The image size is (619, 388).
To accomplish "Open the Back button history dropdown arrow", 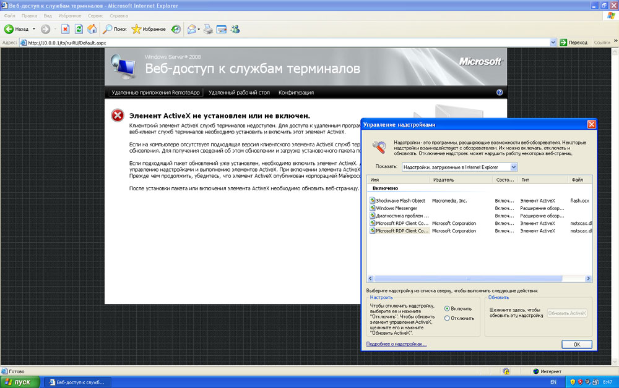I will (34, 29).
